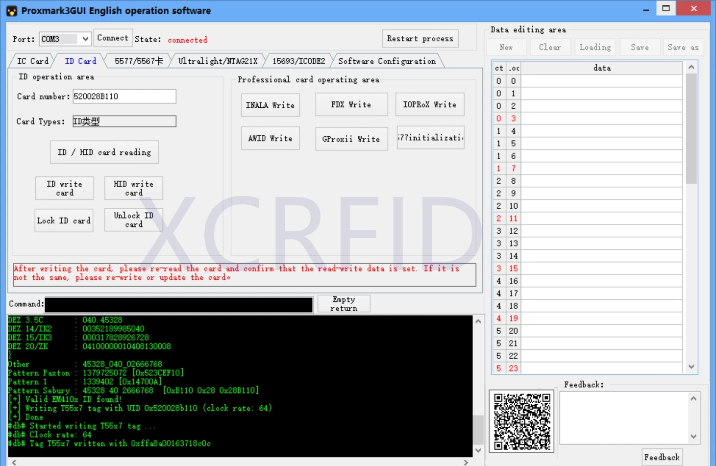716x466 pixels.
Task: Click the Card Types field
Action: [x=124, y=121]
